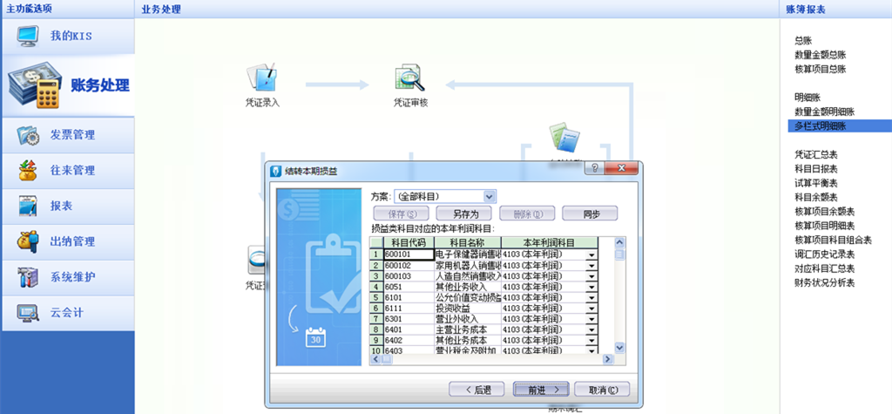
Task: Open 凭证汇总表 report
Action: pyautogui.click(x=815, y=155)
